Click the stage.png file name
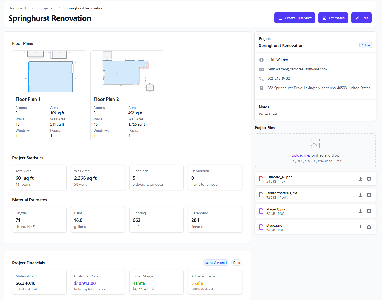Viewport: 382px width, 300px height. (x=274, y=225)
